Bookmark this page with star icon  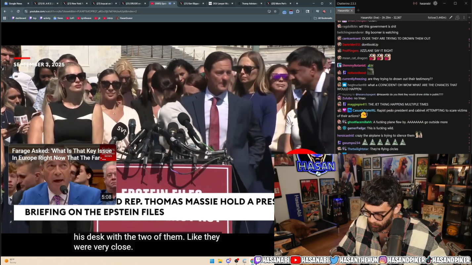[275, 11]
